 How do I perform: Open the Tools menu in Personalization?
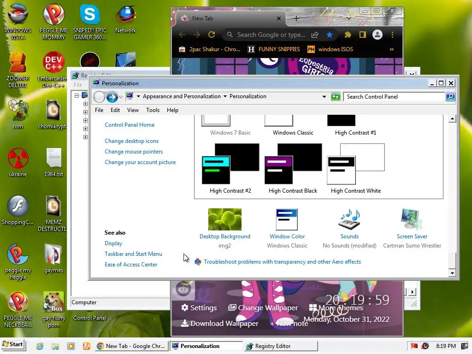click(x=153, y=110)
